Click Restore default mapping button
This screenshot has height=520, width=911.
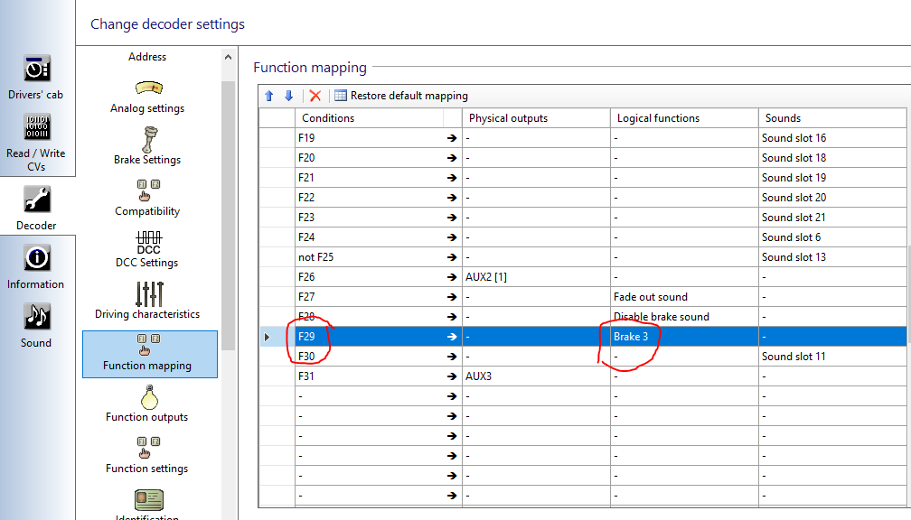point(401,96)
